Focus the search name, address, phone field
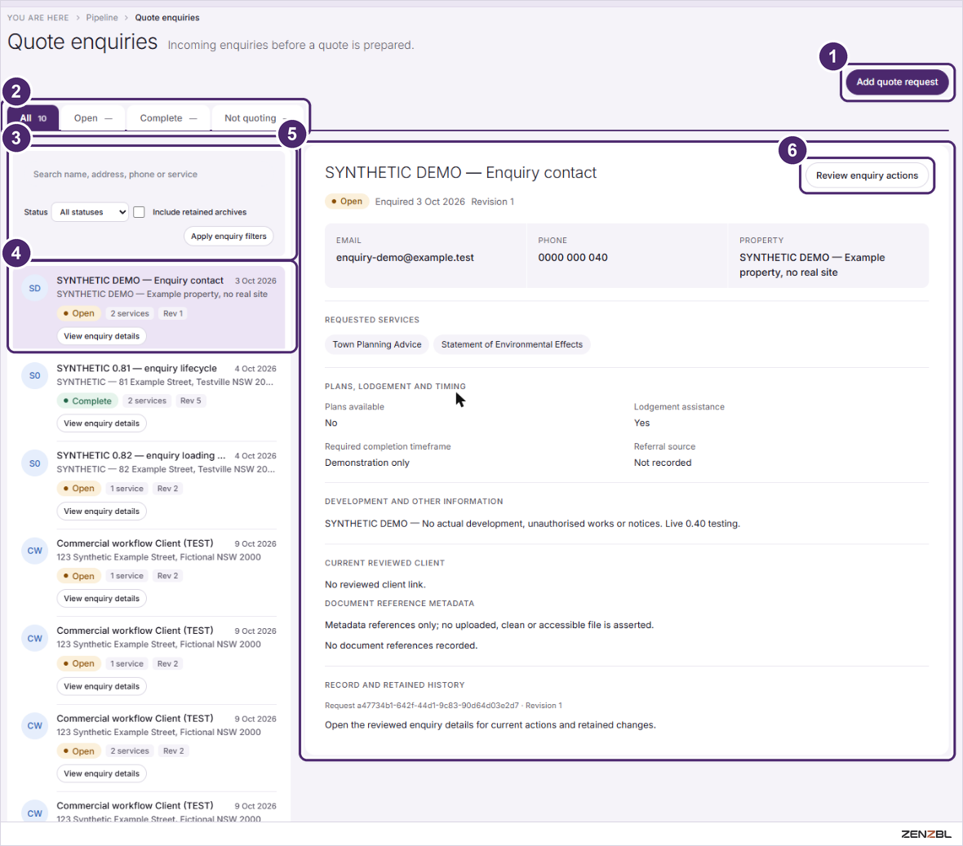The width and height of the screenshot is (963, 846). [149, 175]
